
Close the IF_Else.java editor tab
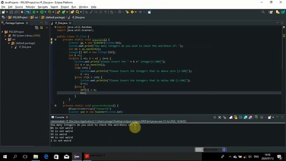click(x=70, y=23)
